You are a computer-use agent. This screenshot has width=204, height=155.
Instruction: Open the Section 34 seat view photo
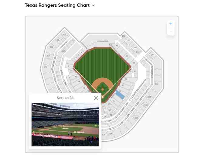[65, 124]
